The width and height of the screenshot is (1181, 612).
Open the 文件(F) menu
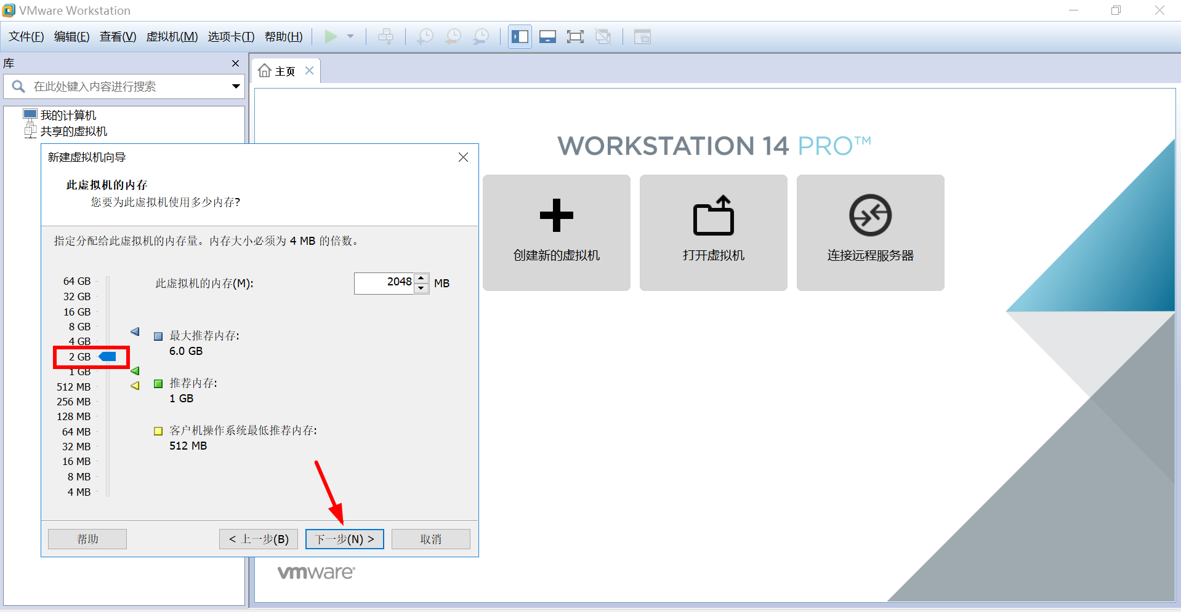coord(26,37)
